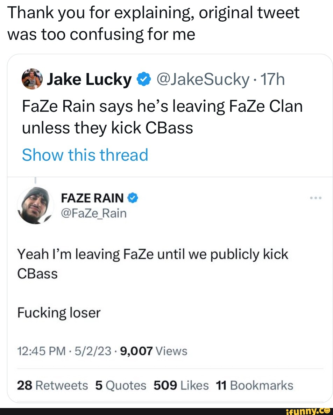
Task: Open the Show this thread link
Action: [x=84, y=155]
